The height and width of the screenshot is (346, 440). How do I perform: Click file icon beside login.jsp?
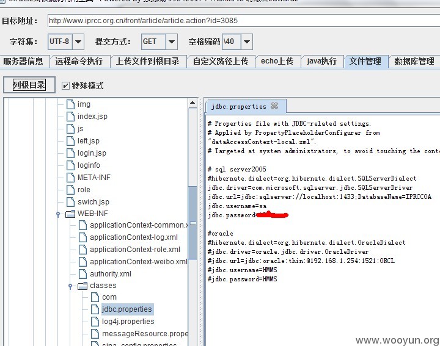coord(70,153)
